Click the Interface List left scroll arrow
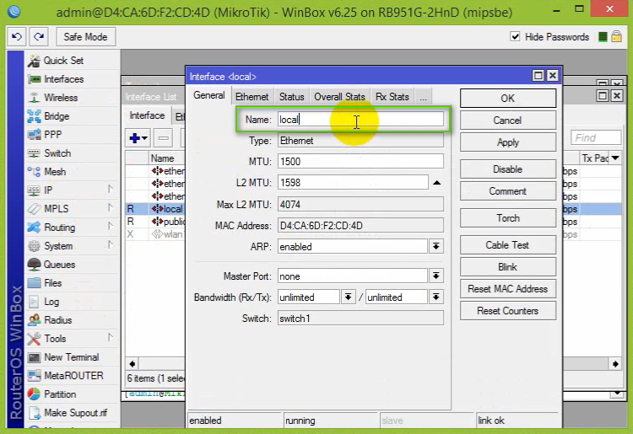This screenshot has width=633, height=434. 133,363
